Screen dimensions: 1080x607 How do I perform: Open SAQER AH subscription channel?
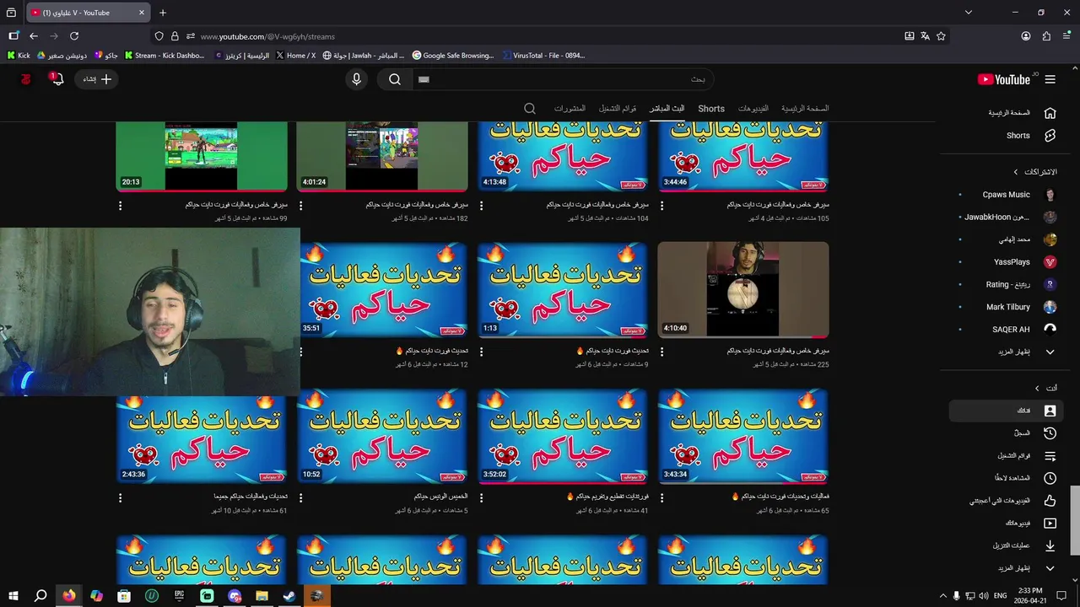pyautogui.click(x=1007, y=330)
